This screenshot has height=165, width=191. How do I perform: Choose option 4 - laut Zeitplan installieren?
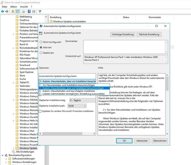tap(74, 91)
